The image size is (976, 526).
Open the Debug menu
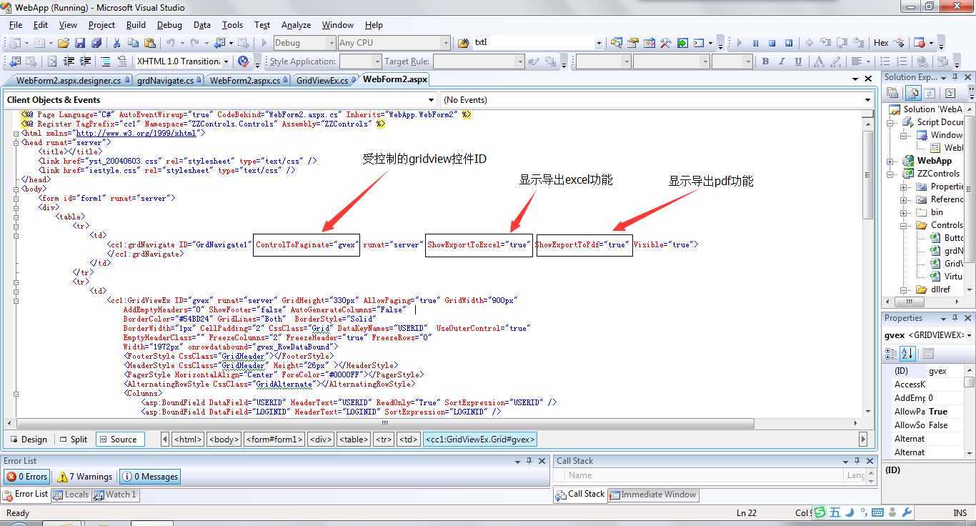[x=169, y=24]
